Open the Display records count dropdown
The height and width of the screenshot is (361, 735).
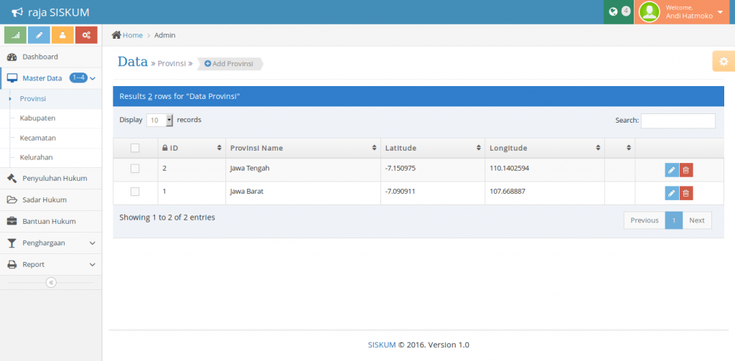click(x=160, y=121)
